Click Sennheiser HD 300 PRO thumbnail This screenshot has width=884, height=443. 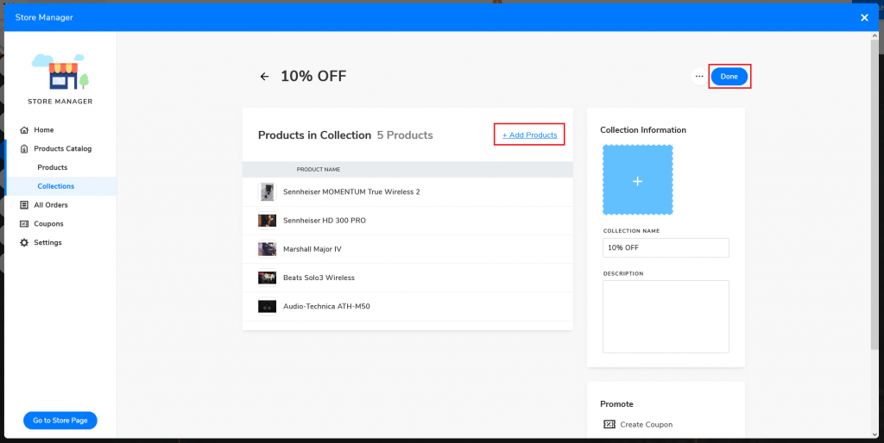(268, 221)
